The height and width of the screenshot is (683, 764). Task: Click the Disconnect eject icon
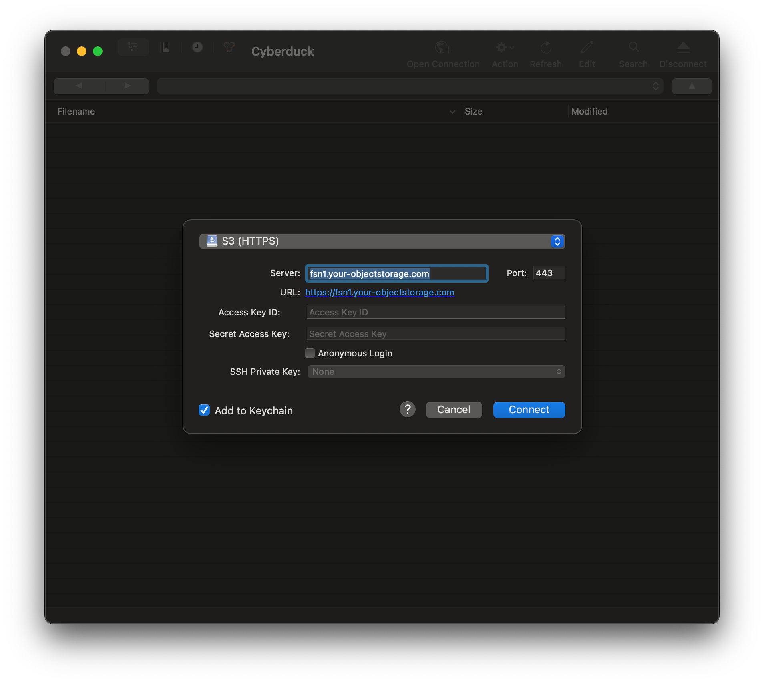tap(683, 48)
